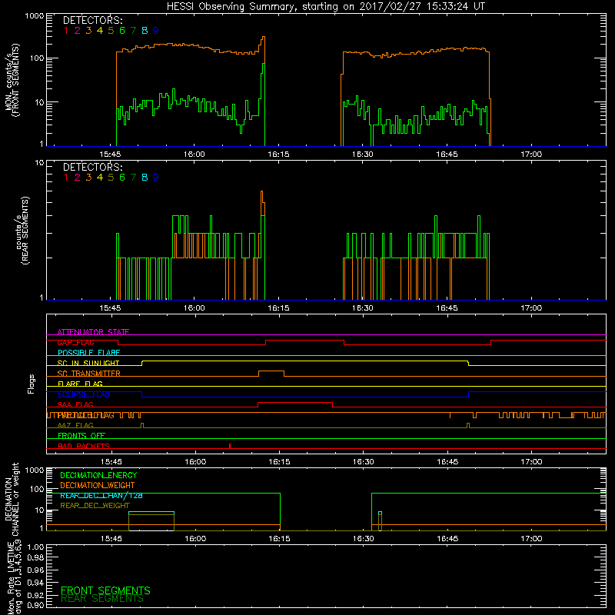The height and width of the screenshot is (615, 615).
Task: Select yellow detector 4 in front segments legend
Action: click(100, 30)
